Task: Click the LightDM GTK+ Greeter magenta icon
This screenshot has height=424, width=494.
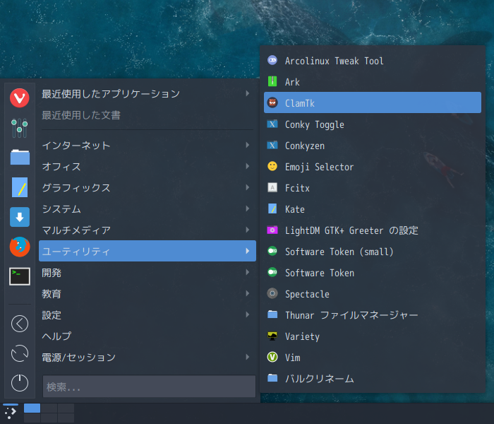Action: click(x=272, y=230)
